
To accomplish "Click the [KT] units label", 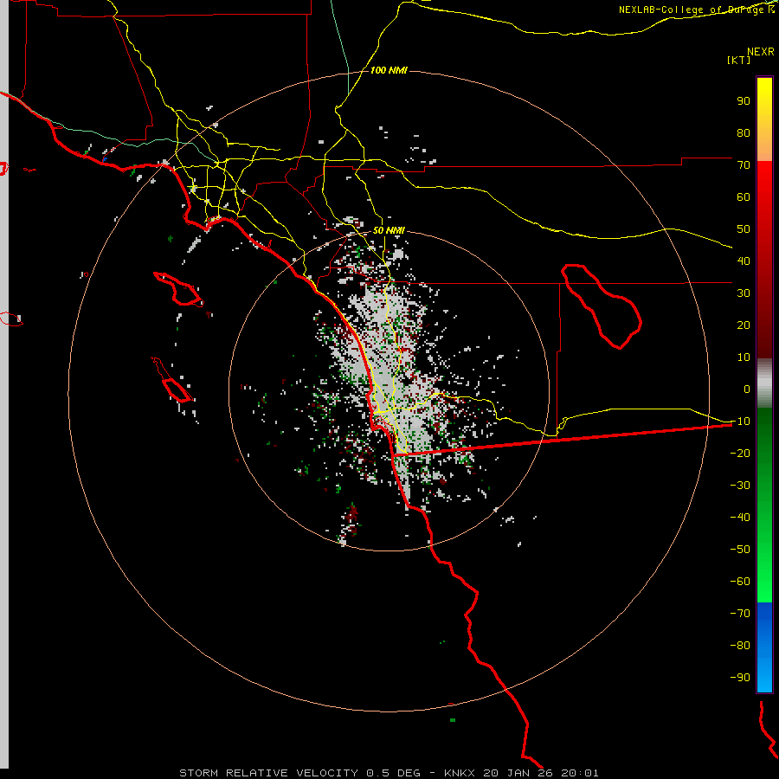I will click(x=739, y=60).
